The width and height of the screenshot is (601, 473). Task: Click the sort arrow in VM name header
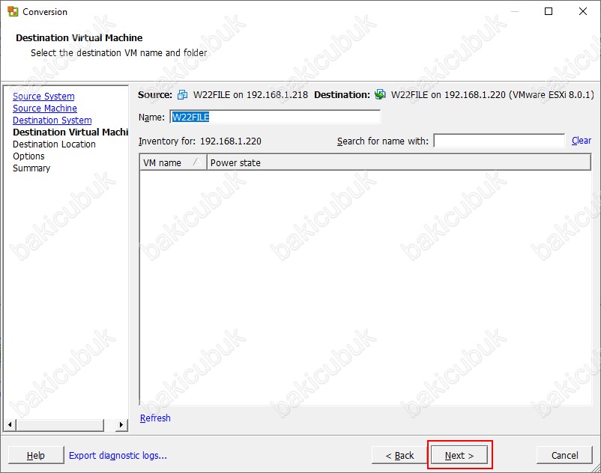pyautogui.click(x=197, y=162)
